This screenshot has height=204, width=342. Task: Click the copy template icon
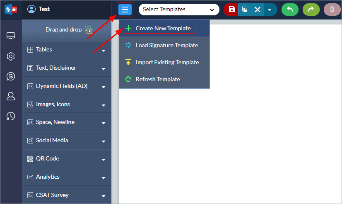click(x=244, y=10)
